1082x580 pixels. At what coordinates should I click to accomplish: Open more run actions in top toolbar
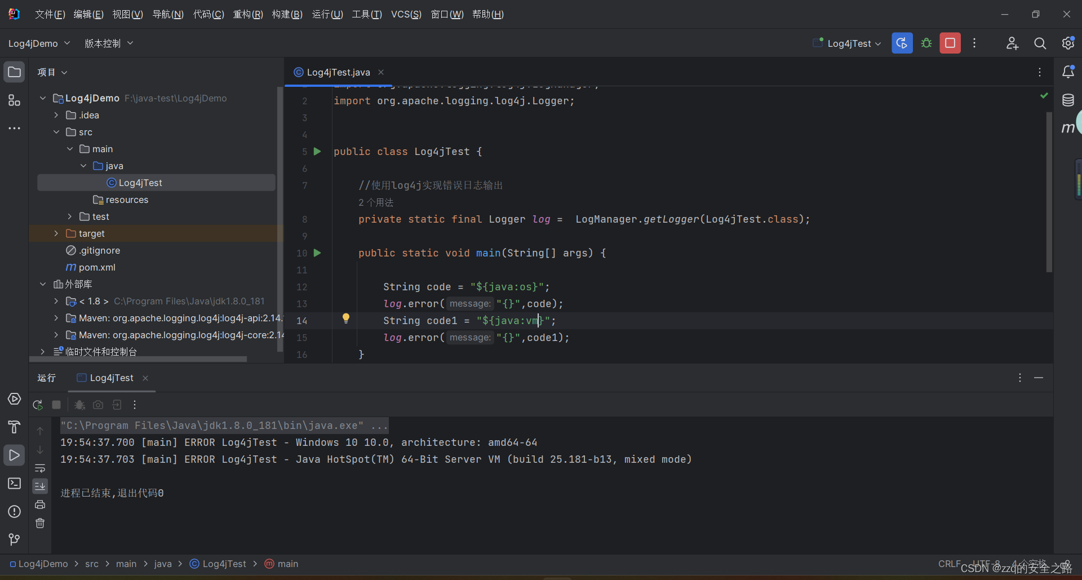[974, 43]
